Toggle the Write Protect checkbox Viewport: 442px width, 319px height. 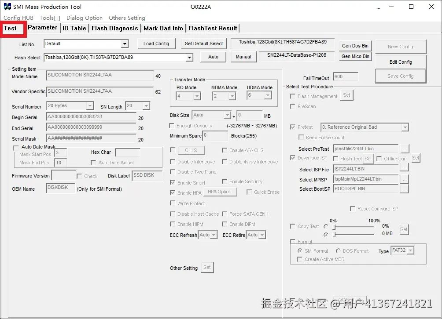coord(173,203)
